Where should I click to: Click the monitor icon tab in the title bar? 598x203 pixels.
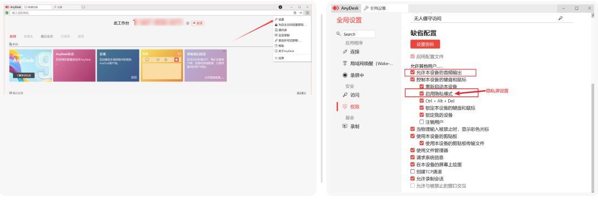click(x=83, y=7)
